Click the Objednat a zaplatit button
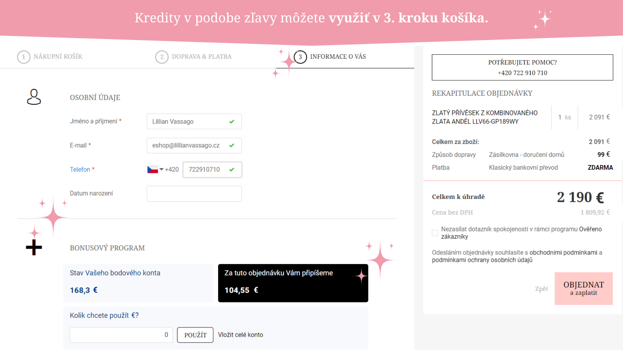Image resolution: width=623 pixels, height=350 pixels. (584, 288)
